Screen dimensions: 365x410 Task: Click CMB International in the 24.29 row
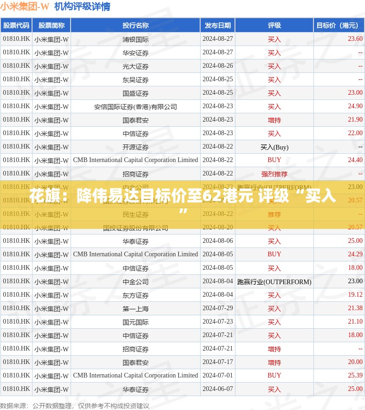tap(136, 254)
